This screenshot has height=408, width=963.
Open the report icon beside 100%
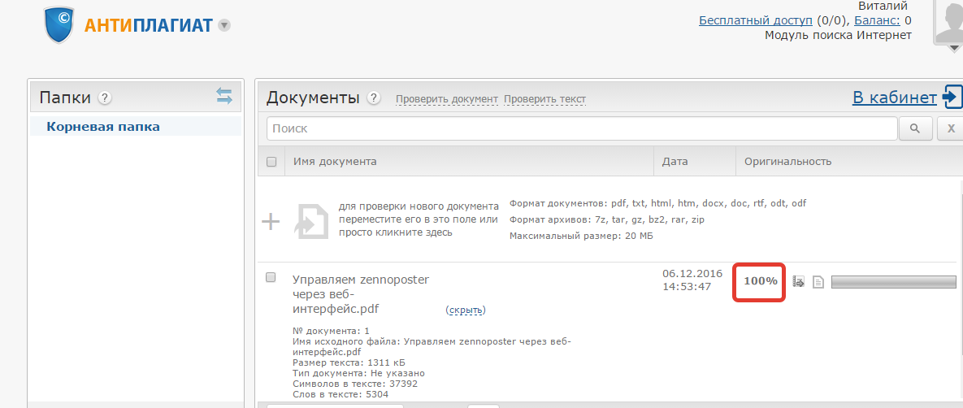(x=799, y=282)
